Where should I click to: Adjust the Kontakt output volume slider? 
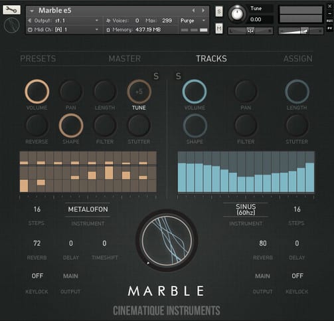pyautogui.click(x=301, y=31)
